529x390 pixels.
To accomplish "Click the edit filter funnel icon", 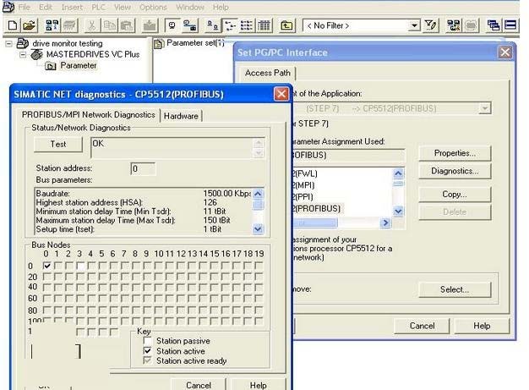I will (x=430, y=25).
